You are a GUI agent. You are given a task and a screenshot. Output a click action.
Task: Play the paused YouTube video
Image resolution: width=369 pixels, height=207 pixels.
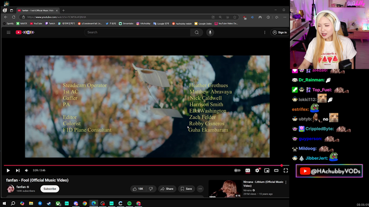pyautogui.click(x=8, y=170)
